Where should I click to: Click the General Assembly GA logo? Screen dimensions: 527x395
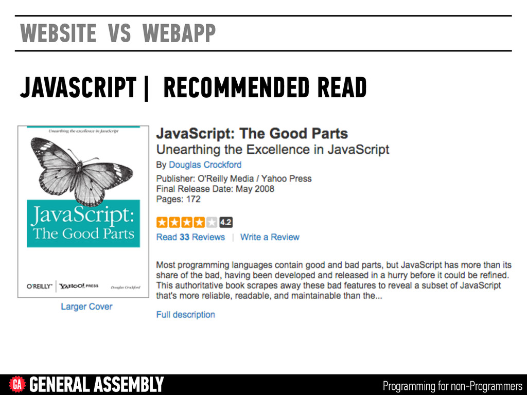tap(17, 384)
